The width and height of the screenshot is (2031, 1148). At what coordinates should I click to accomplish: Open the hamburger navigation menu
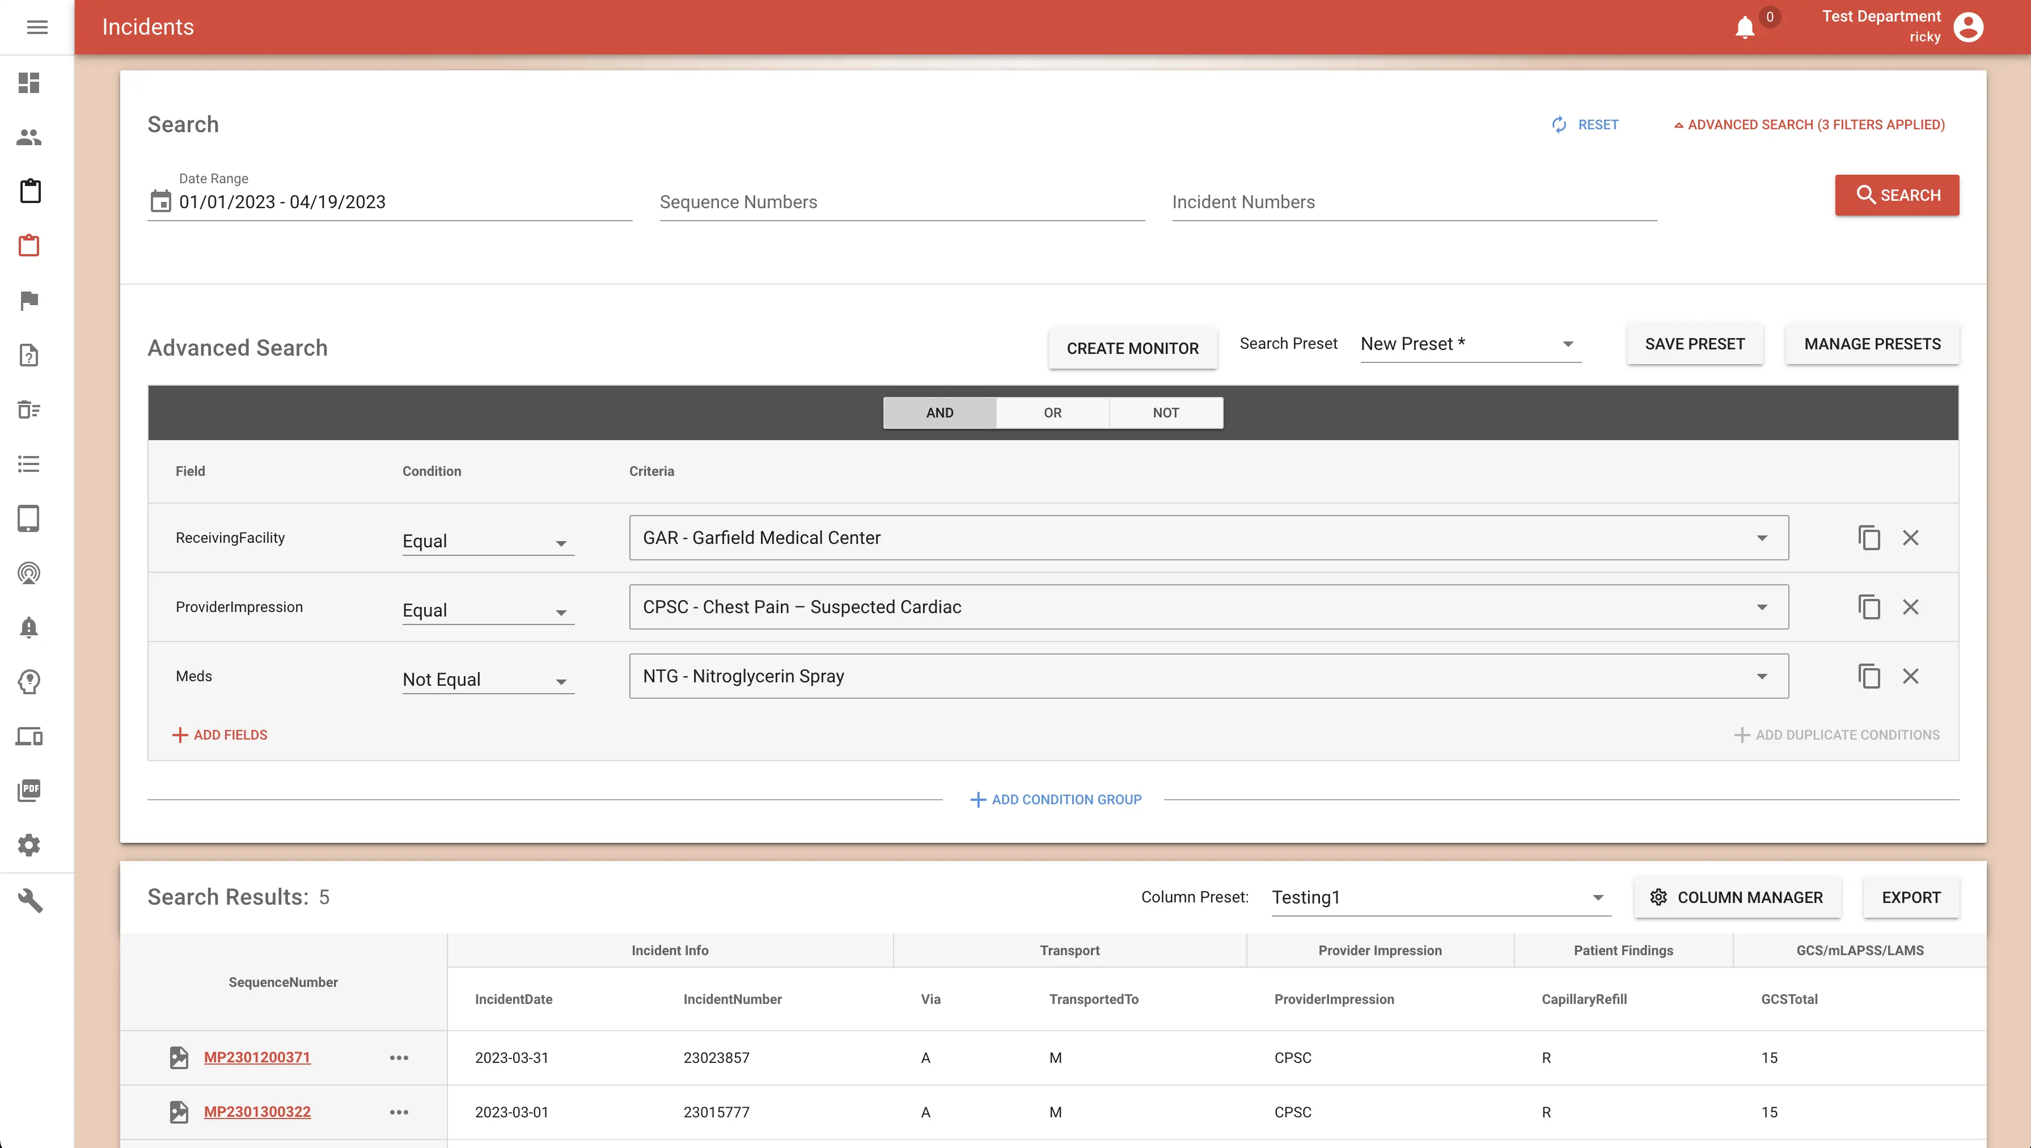pyautogui.click(x=37, y=27)
